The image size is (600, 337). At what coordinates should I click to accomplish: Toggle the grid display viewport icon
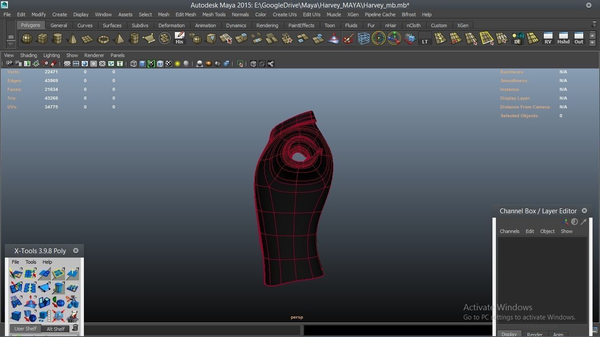click(67, 64)
